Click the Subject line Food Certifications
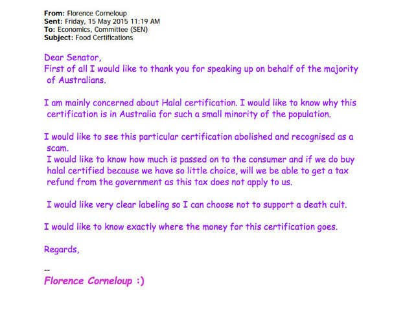 [x=104, y=38]
